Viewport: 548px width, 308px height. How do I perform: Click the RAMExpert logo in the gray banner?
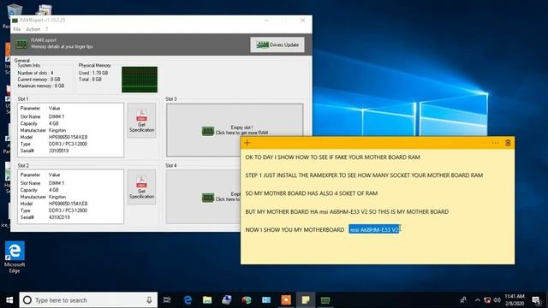(21, 44)
